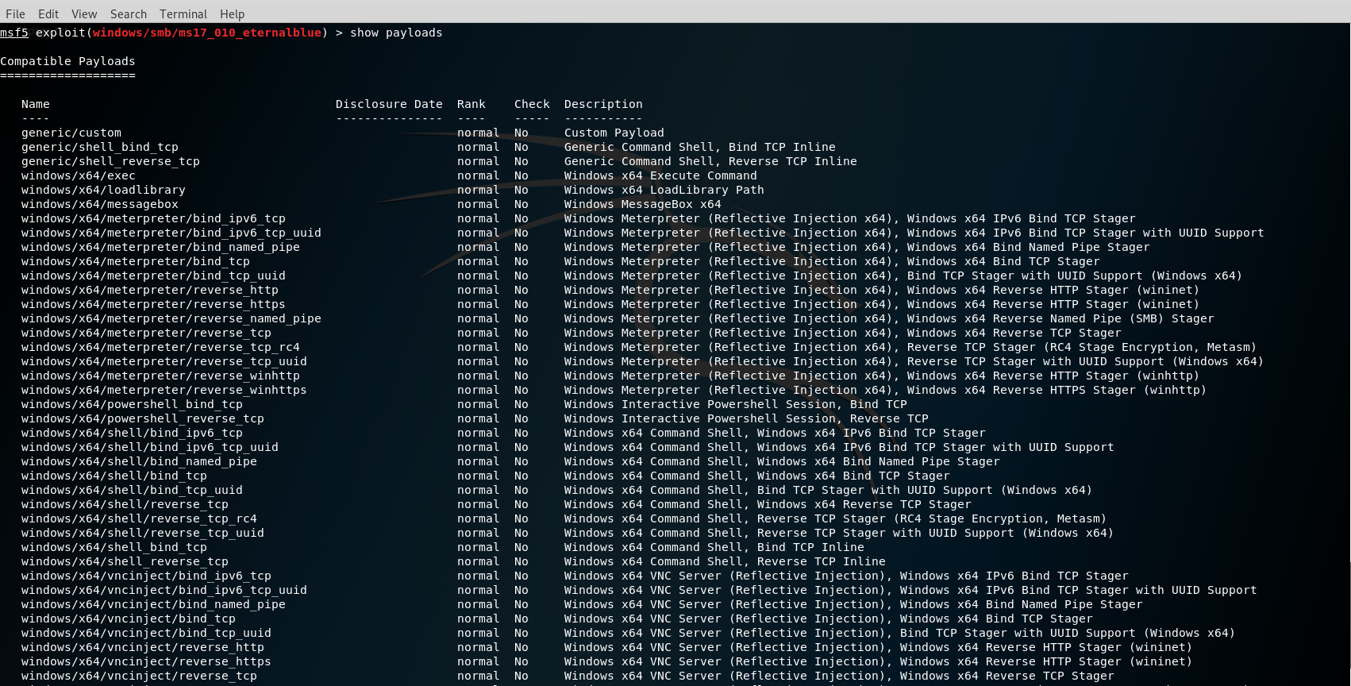Select windows/x64/meterpreter/bind_ipv6_tcp payload name
The height and width of the screenshot is (686, 1351).
(x=153, y=218)
